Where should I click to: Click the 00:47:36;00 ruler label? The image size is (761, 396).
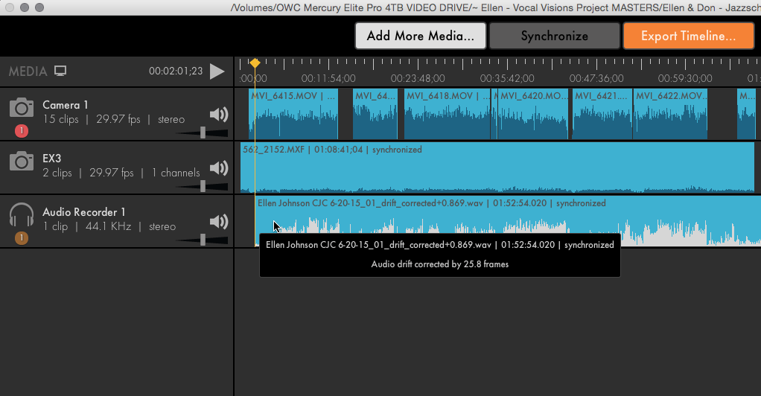[596, 79]
